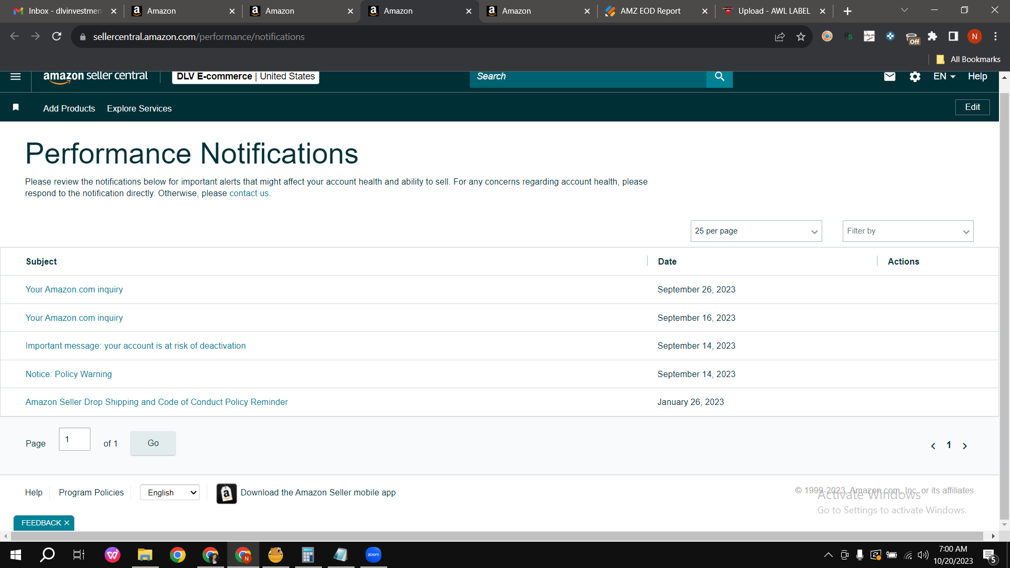1010x568 pixels.
Task: Open the Filter by dropdown
Action: click(x=907, y=231)
